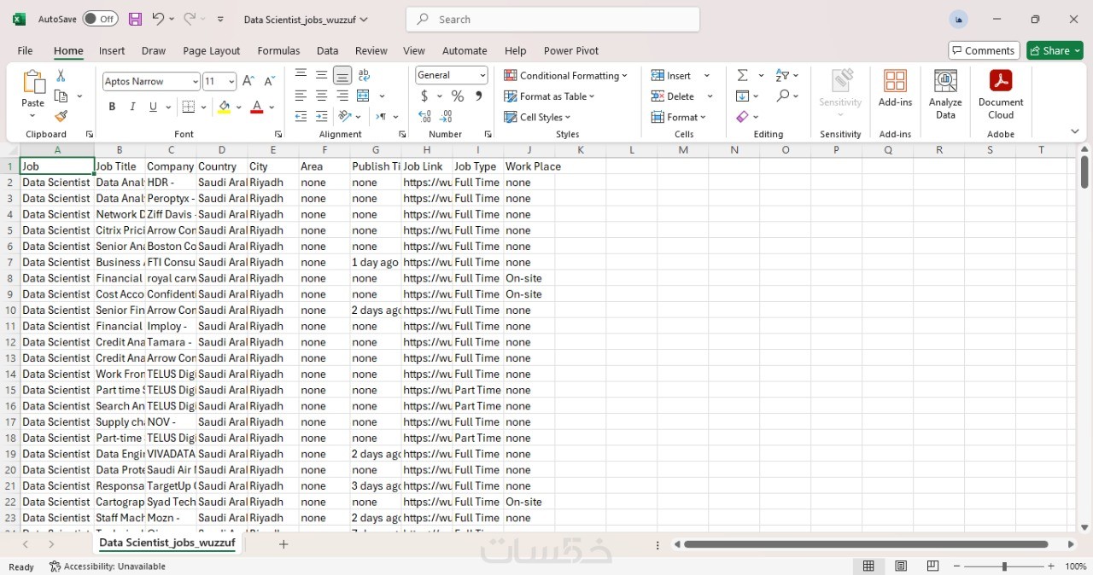This screenshot has width=1093, height=575.
Task: Open the Formulas ribbon tab
Action: 278,50
